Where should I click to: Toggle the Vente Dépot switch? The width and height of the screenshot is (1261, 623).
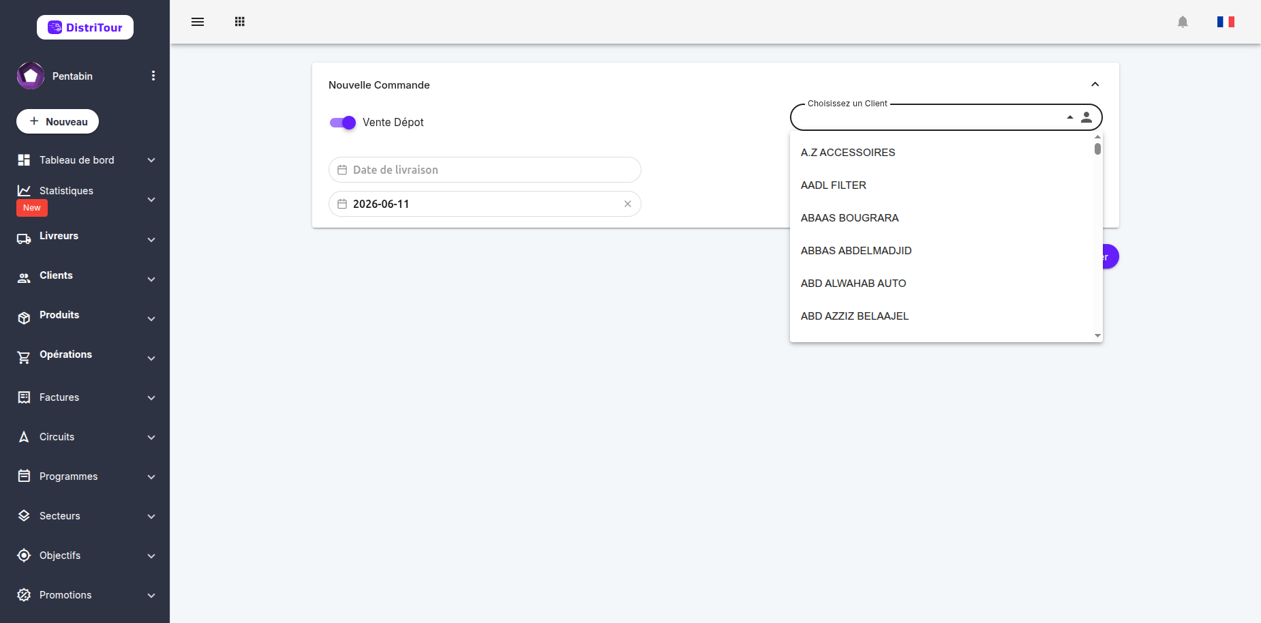pyautogui.click(x=343, y=123)
